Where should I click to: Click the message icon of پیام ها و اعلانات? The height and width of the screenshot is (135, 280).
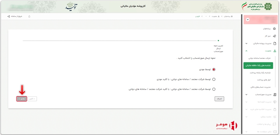pos(275,124)
